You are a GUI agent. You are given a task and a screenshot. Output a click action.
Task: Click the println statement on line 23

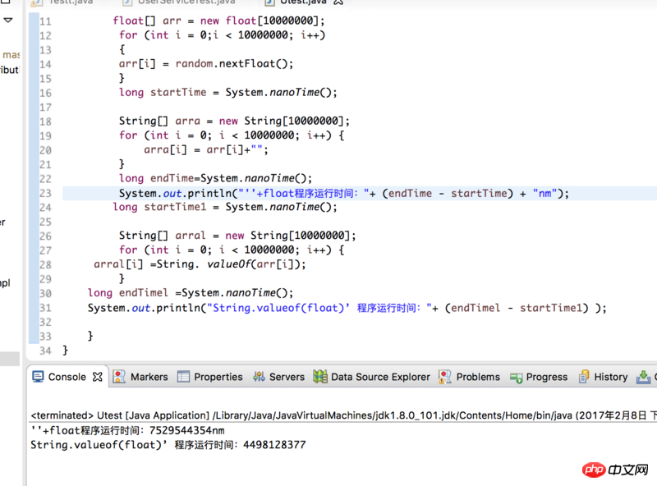(343, 193)
